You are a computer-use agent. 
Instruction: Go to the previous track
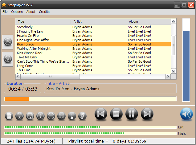pyautogui.click(x=101, y=114)
